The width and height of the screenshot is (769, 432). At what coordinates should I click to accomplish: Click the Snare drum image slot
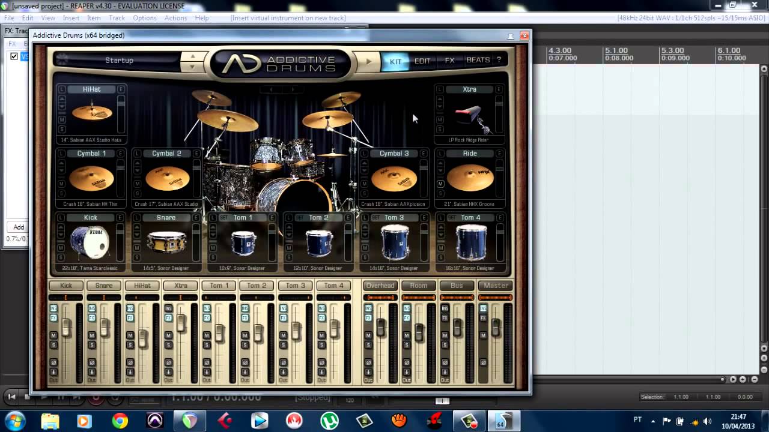click(166, 242)
